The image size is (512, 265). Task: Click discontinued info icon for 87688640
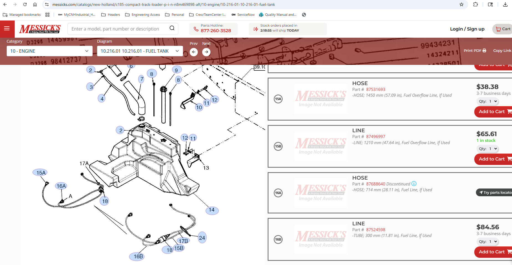click(x=414, y=184)
